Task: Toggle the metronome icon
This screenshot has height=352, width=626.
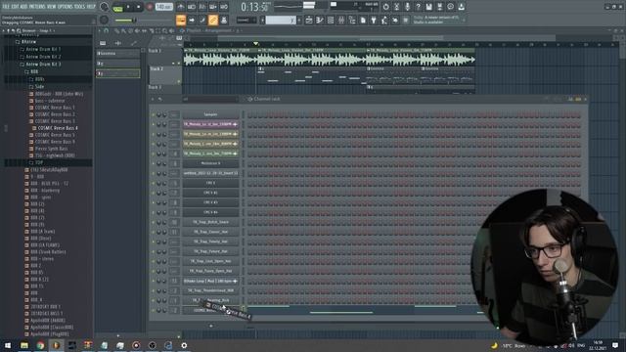Action: pyautogui.click(x=181, y=7)
